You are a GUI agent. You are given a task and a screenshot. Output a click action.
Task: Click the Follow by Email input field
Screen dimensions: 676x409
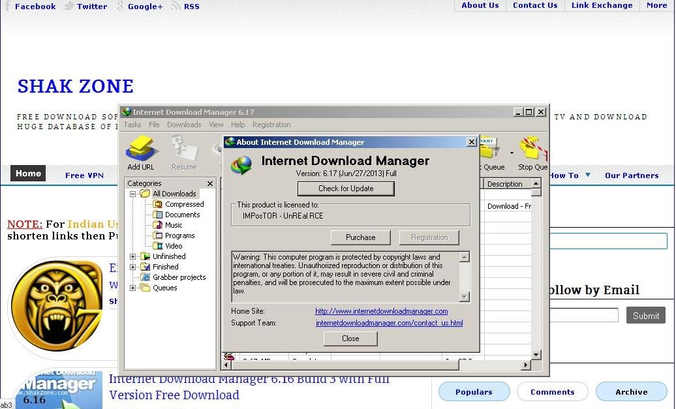click(x=584, y=315)
